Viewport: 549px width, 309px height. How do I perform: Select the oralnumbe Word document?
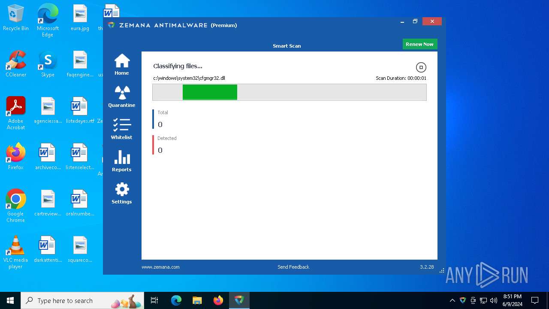click(x=80, y=203)
